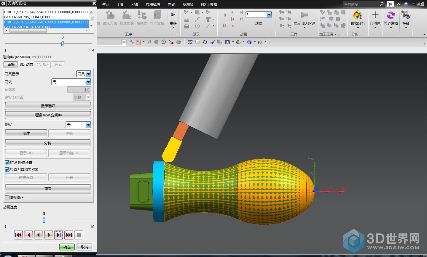This screenshot has width=427, height=257.
Task: Click full screen toggle icon beside search
Action: pos(391,4)
